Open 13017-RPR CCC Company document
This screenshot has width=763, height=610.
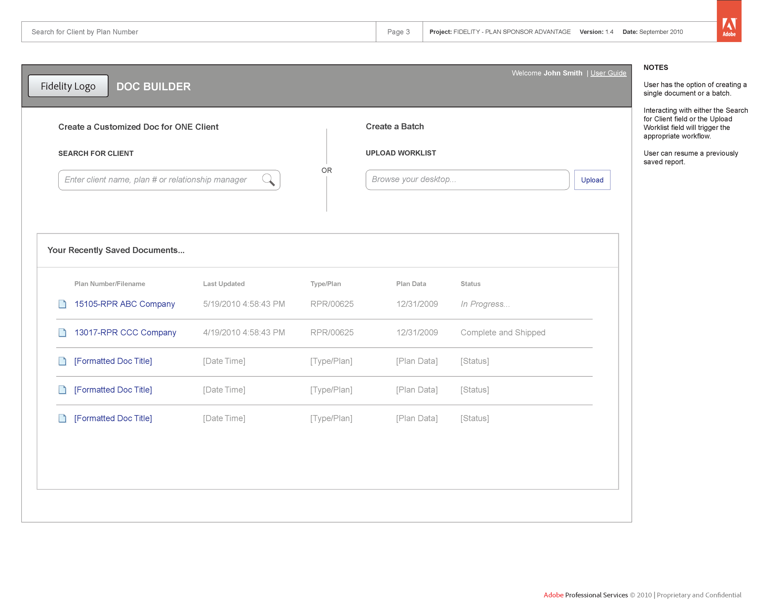pyautogui.click(x=125, y=332)
